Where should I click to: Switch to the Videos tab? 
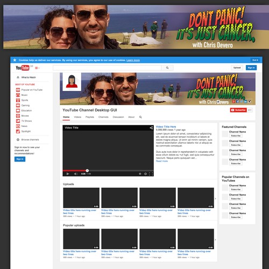77,117
